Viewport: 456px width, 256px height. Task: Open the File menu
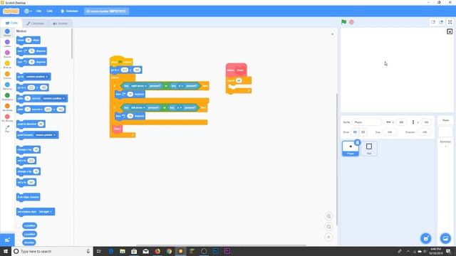click(x=38, y=11)
